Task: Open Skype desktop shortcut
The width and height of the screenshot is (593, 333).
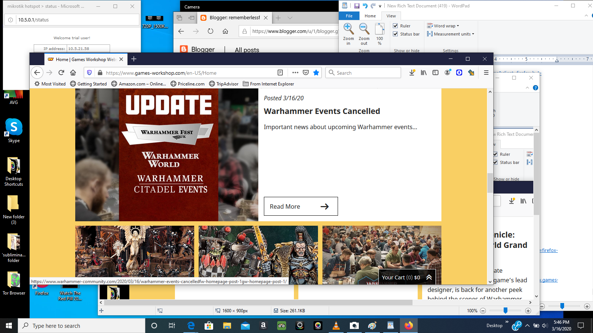Action: coord(14,131)
